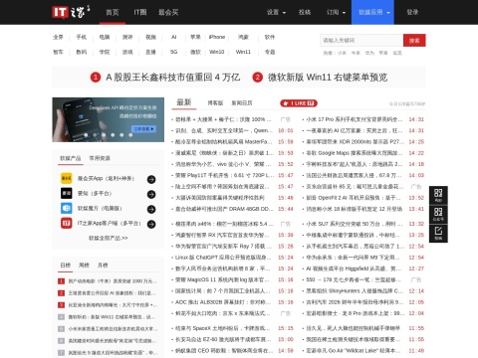Open the 荣耀 MagicOS 11 article
This screenshot has width=478, height=358.
[223, 279]
